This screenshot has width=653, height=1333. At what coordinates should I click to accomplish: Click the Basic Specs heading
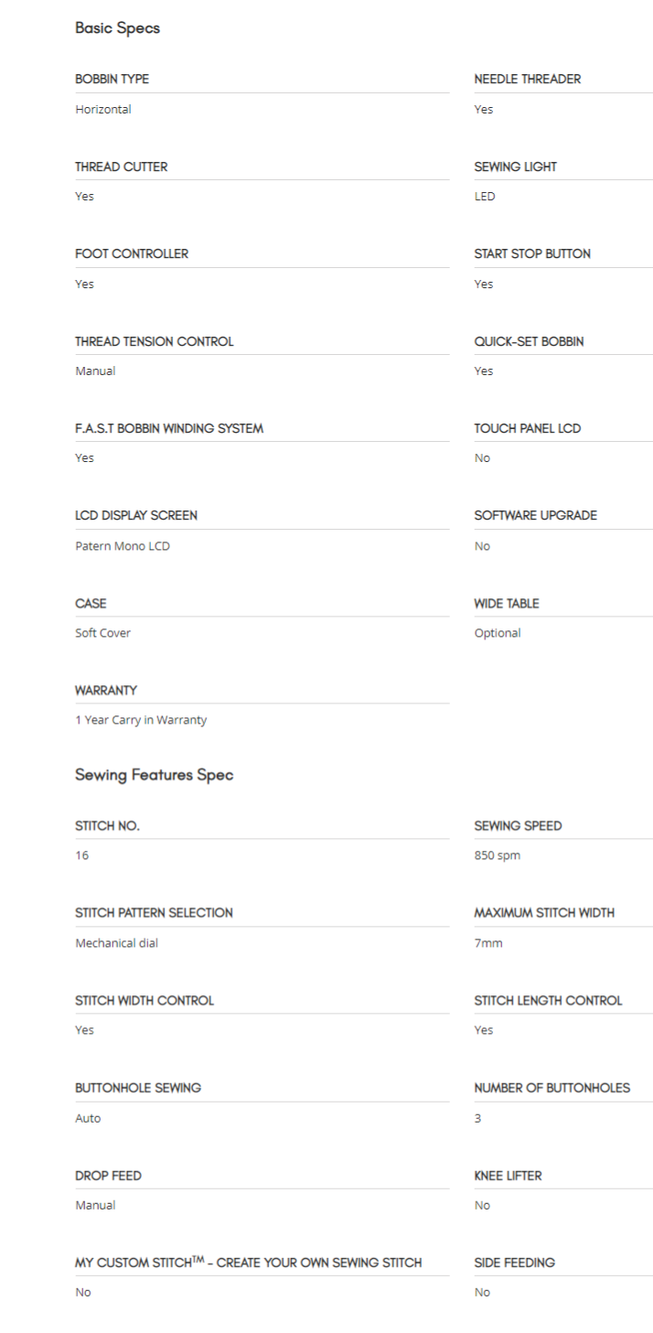click(117, 28)
